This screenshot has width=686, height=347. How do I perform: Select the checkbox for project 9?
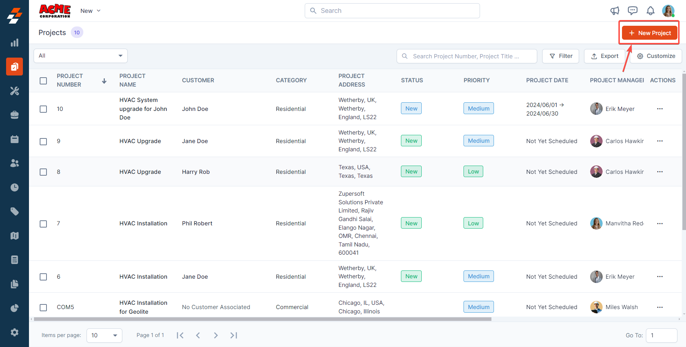click(43, 141)
